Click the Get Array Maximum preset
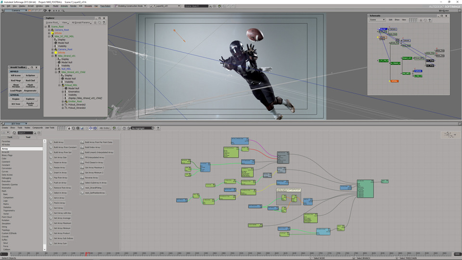This screenshot has height=260, width=462. coord(62,223)
